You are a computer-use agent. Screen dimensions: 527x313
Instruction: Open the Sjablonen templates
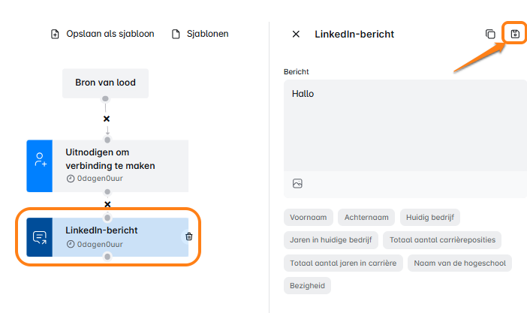tap(200, 34)
